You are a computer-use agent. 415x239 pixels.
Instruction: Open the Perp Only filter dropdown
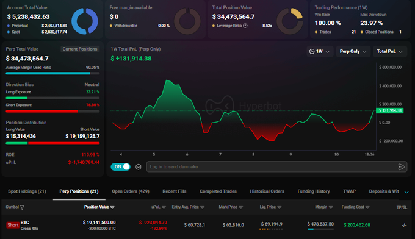[x=353, y=52]
